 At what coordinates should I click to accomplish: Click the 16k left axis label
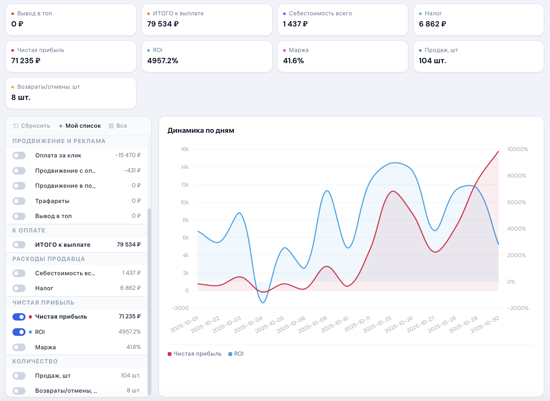185,149
